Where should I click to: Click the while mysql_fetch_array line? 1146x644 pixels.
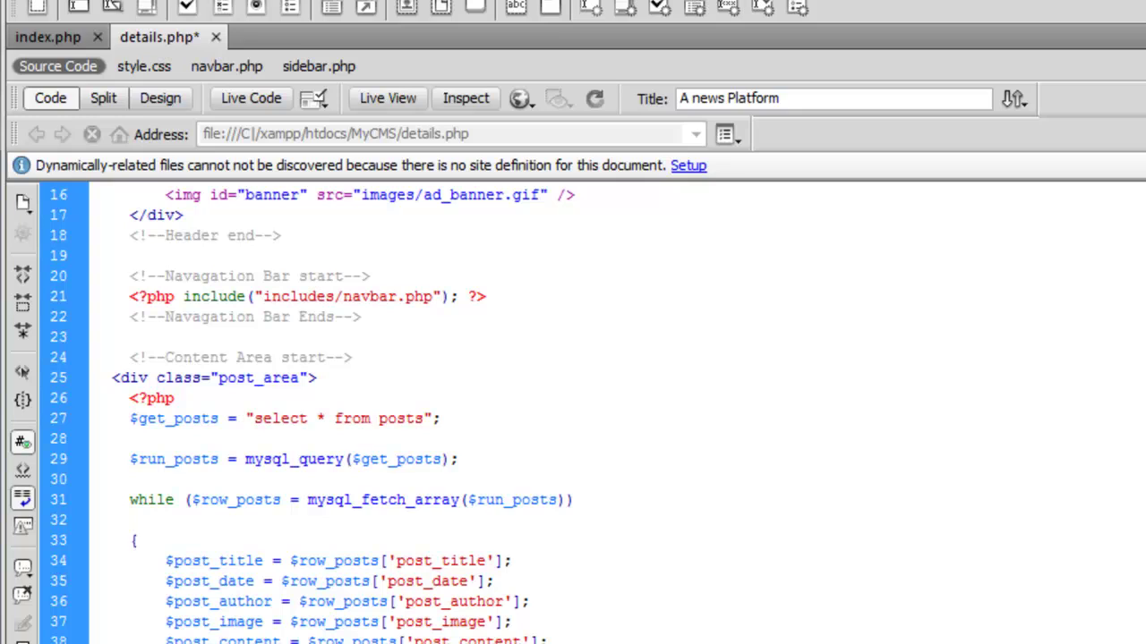click(x=351, y=499)
